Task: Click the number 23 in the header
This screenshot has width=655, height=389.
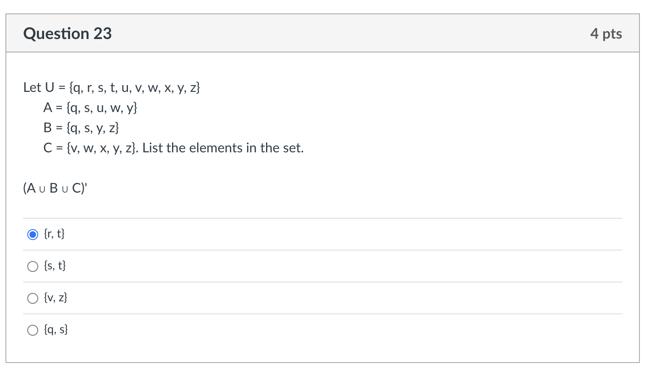Action: [102, 34]
